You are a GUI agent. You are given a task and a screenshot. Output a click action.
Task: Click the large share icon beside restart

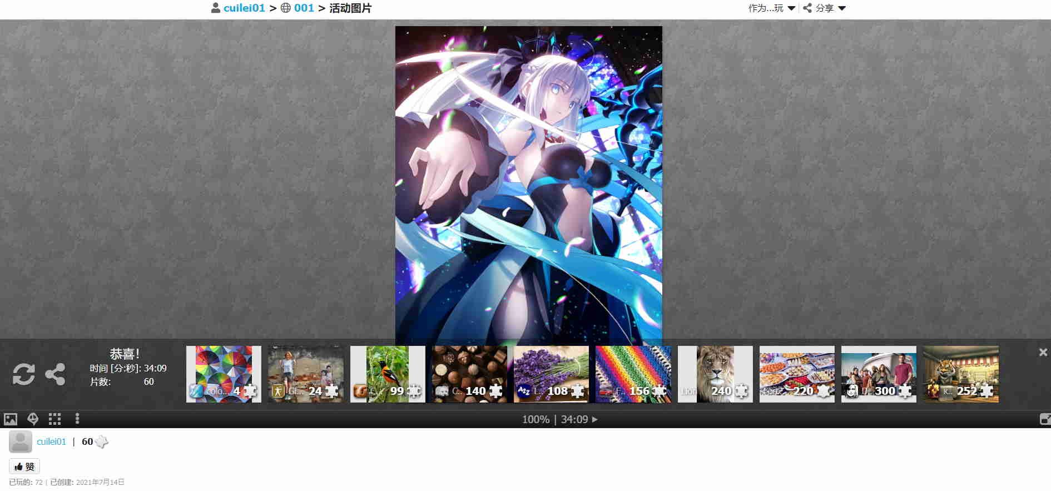pos(55,374)
